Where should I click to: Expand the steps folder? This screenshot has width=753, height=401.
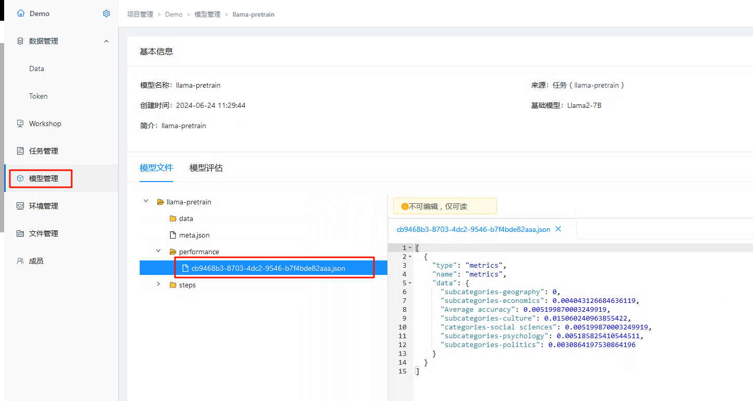click(x=158, y=284)
